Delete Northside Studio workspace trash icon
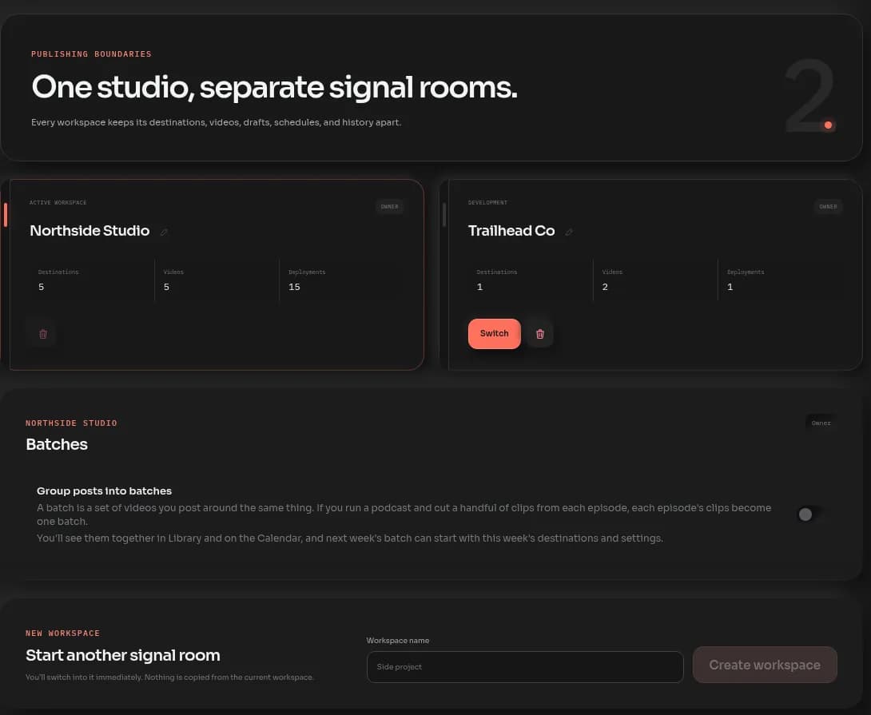The image size is (871, 715). click(x=43, y=334)
